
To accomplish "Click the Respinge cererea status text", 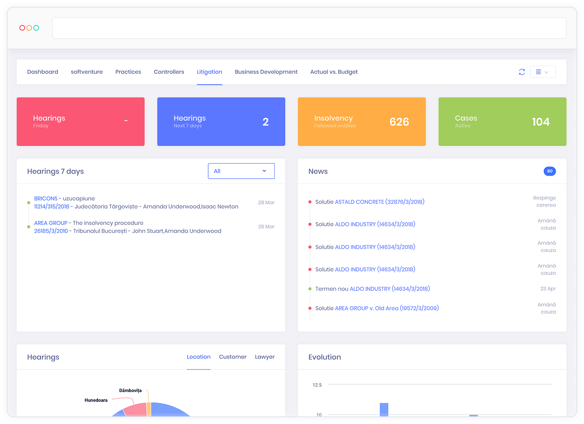I will click(x=545, y=202).
